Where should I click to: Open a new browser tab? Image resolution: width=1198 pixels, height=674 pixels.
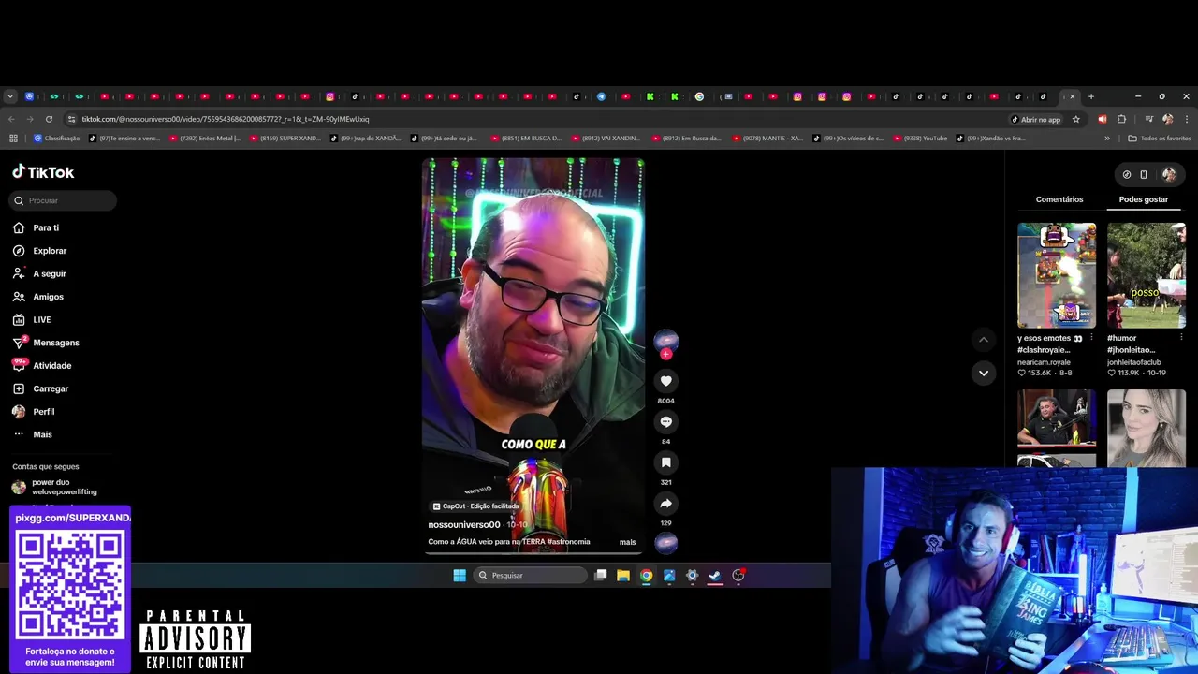(x=1091, y=96)
